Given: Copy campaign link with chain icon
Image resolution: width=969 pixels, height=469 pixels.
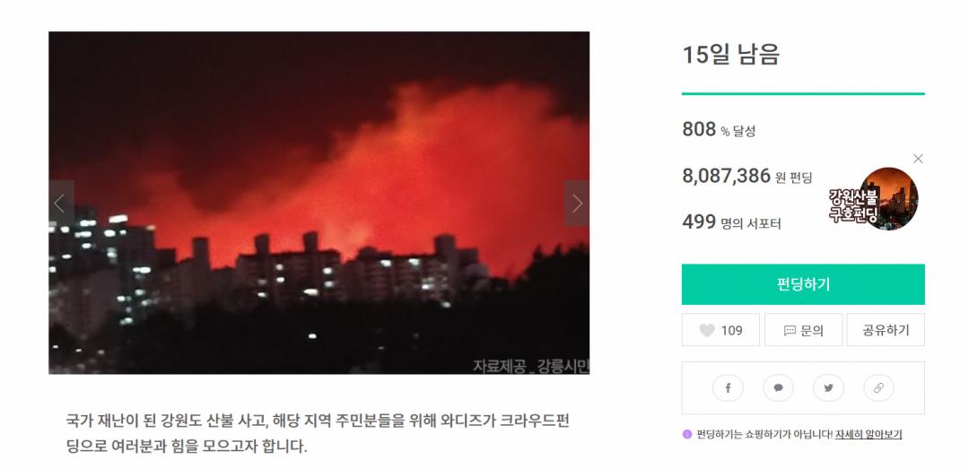Looking at the screenshot, I should [x=878, y=388].
